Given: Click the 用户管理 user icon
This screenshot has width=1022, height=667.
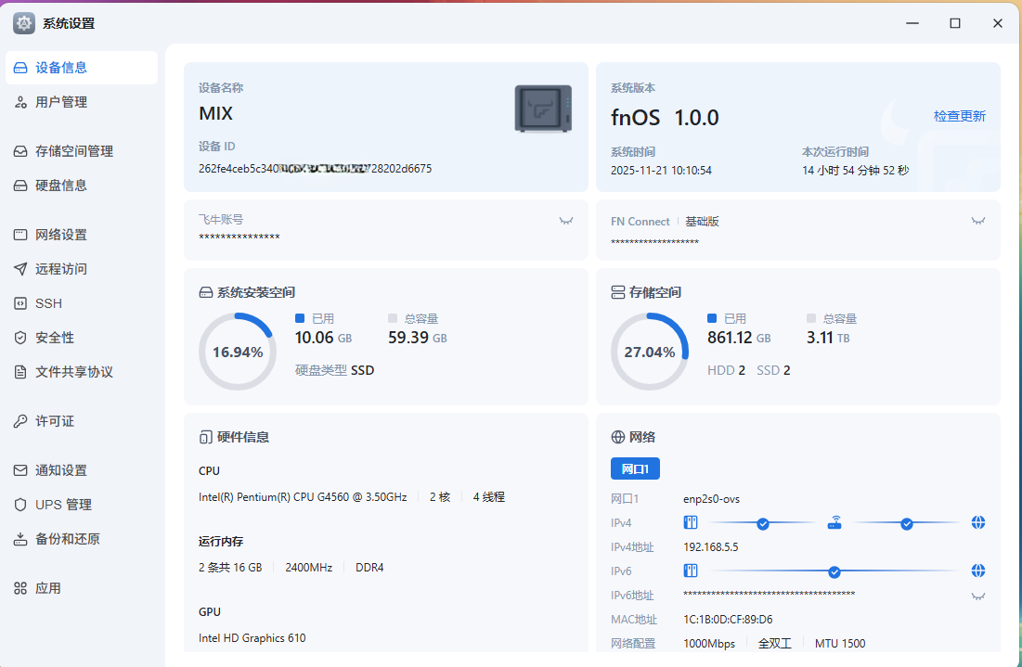Looking at the screenshot, I should point(20,102).
